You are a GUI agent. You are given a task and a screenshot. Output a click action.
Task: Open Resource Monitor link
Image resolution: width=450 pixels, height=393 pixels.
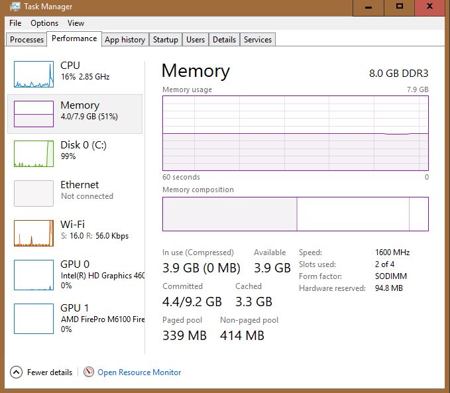pos(139,372)
